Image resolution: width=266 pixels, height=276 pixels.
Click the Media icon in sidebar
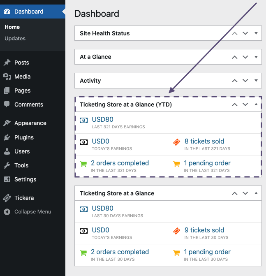pos(7,77)
